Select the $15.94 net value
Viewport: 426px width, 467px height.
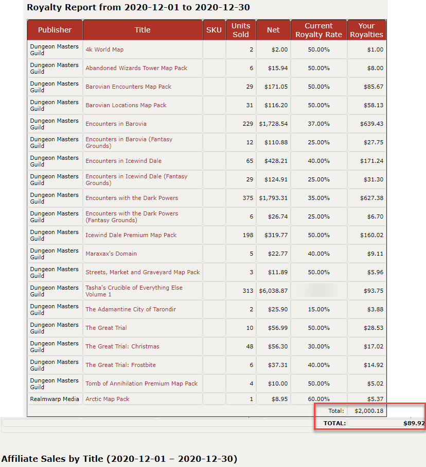(278, 68)
